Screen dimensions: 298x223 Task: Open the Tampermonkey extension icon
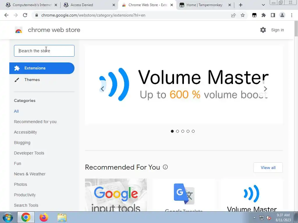tap(254, 15)
